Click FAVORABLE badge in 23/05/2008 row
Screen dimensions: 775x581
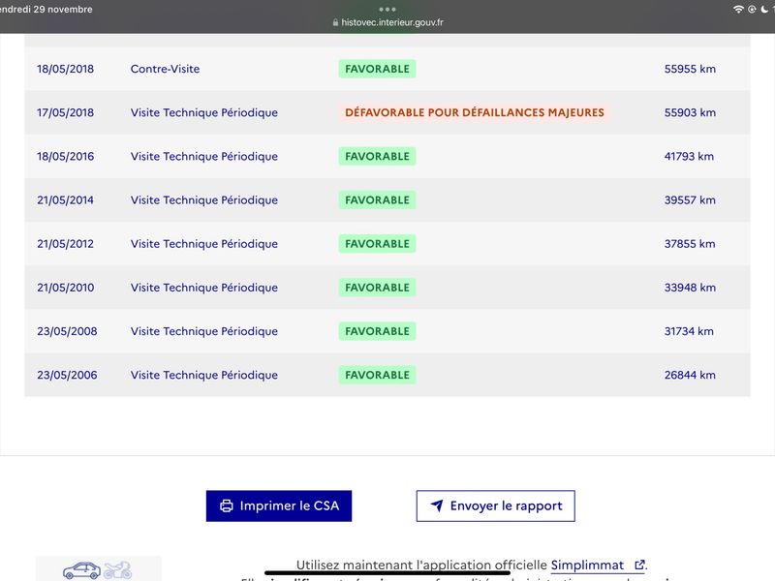click(x=377, y=331)
